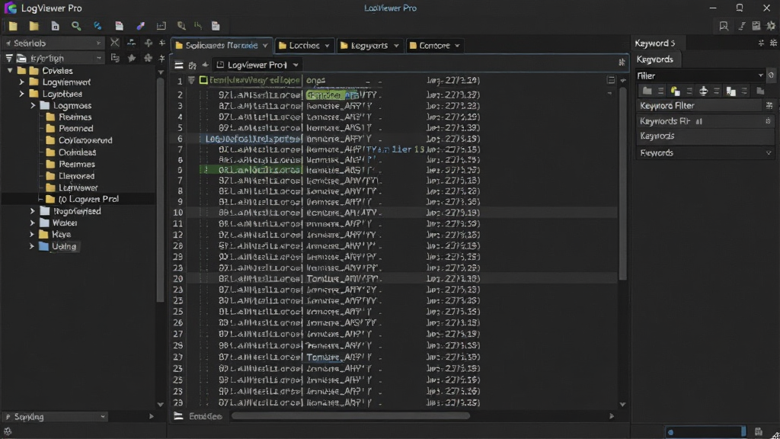Click log line number 10
The image size is (780, 439).
[177, 213]
